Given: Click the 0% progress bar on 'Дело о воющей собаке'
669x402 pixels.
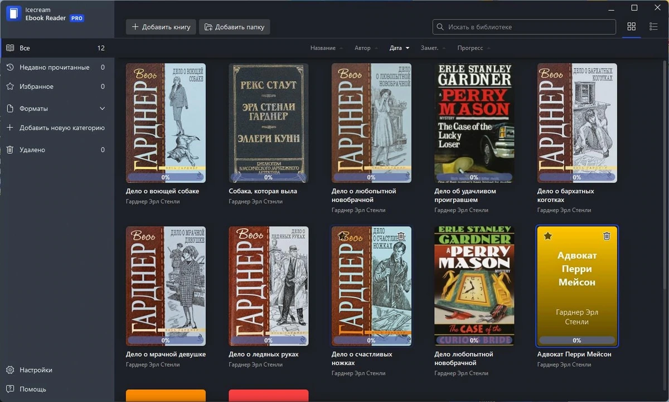Looking at the screenshot, I should point(166,177).
